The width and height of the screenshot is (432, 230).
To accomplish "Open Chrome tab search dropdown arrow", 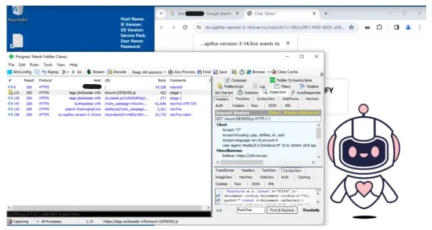I will click(161, 13).
